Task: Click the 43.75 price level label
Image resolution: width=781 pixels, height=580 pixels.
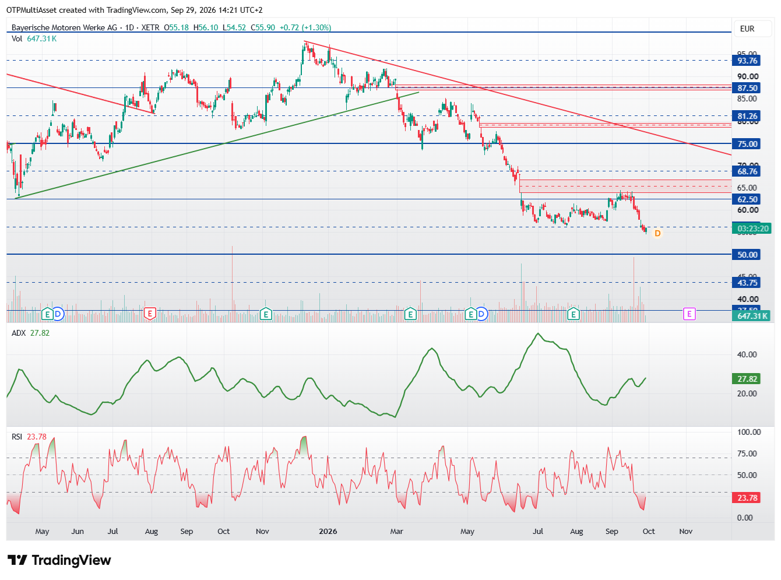Action: pos(747,283)
